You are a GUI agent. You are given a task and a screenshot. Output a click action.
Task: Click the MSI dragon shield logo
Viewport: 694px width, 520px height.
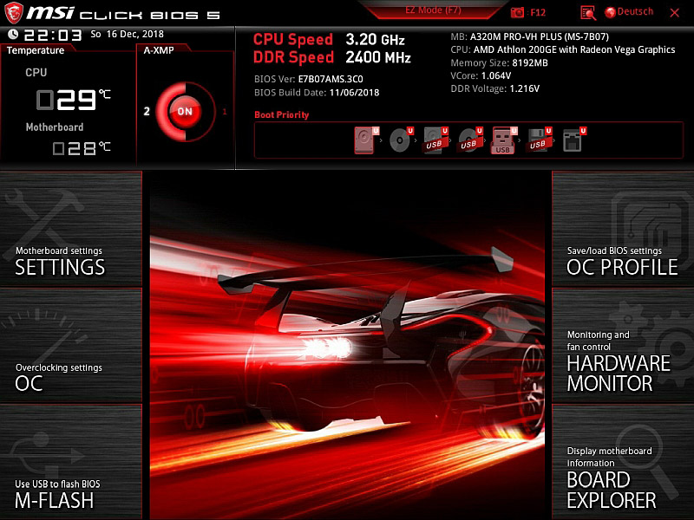[x=13, y=12]
